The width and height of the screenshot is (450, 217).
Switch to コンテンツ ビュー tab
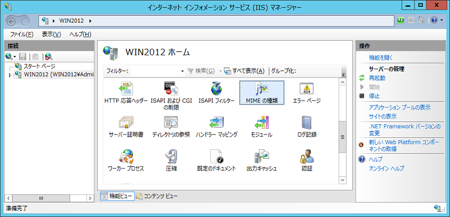tap(157, 196)
